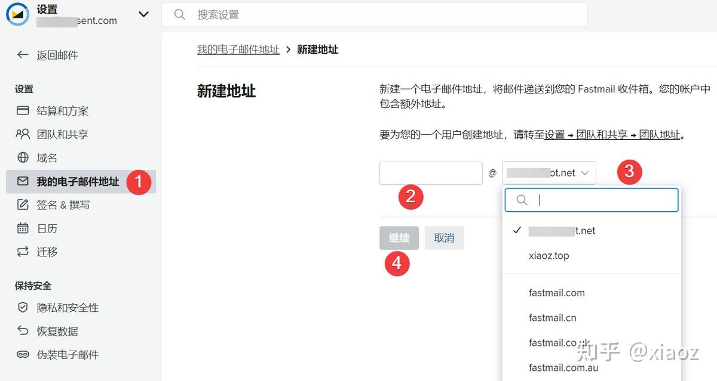Open 我的电子邮件地址 breadcrumb link
This screenshot has height=381, width=717.
(x=238, y=49)
